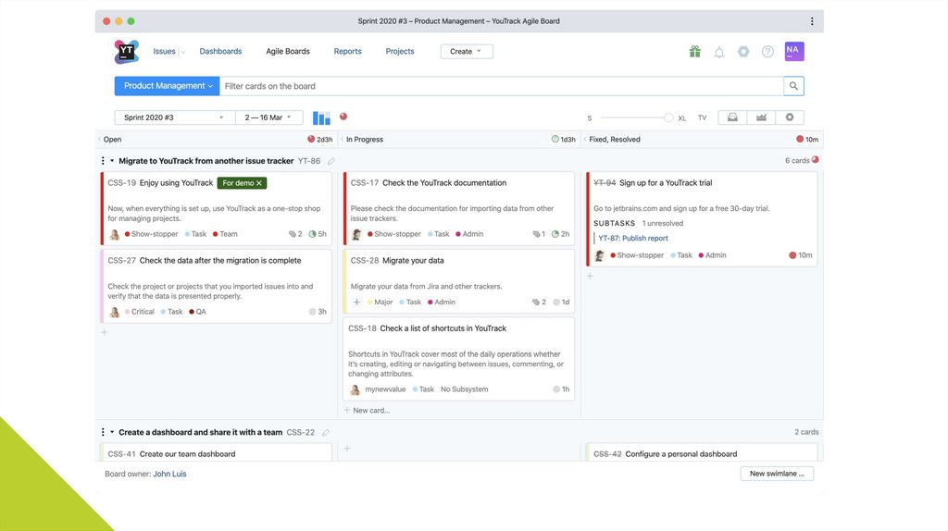
Task: Open the burndown chart bar icon
Action: click(321, 118)
